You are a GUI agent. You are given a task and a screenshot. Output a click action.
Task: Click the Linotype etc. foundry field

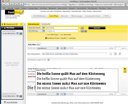(x=62, y=31)
